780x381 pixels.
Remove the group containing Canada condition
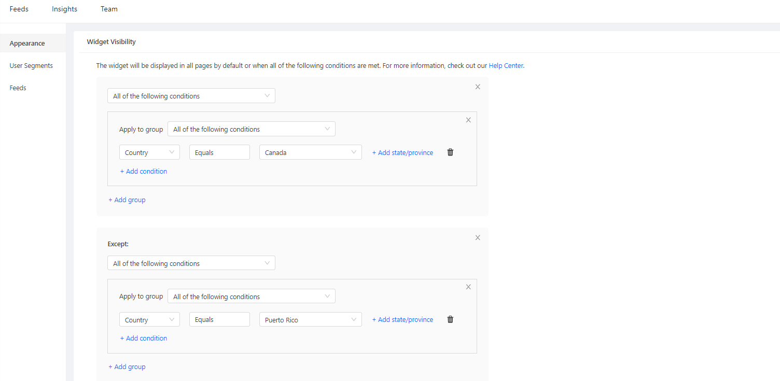tap(468, 120)
